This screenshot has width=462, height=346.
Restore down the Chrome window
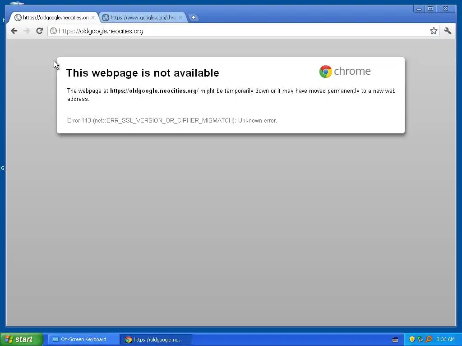[430, 9]
